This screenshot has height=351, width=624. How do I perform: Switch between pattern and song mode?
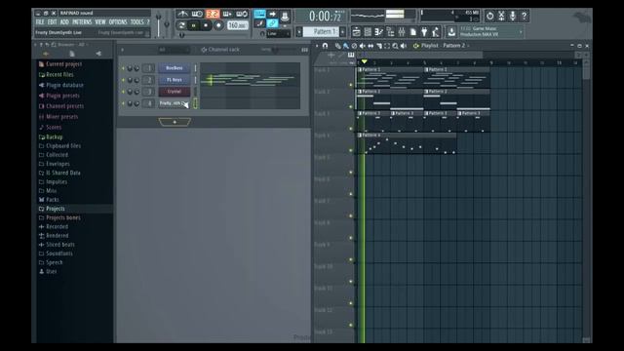coord(181,25)
